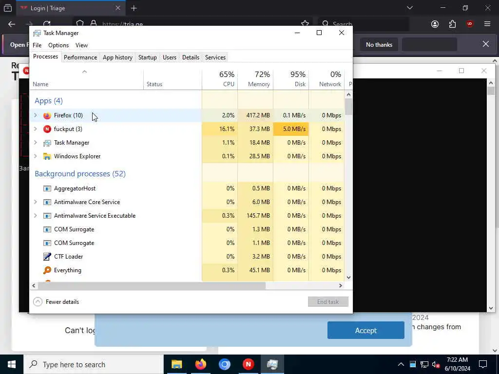Open the red N app on taskbar
Viewport: 499px width, 374px height.
click(x=248, y=364)
